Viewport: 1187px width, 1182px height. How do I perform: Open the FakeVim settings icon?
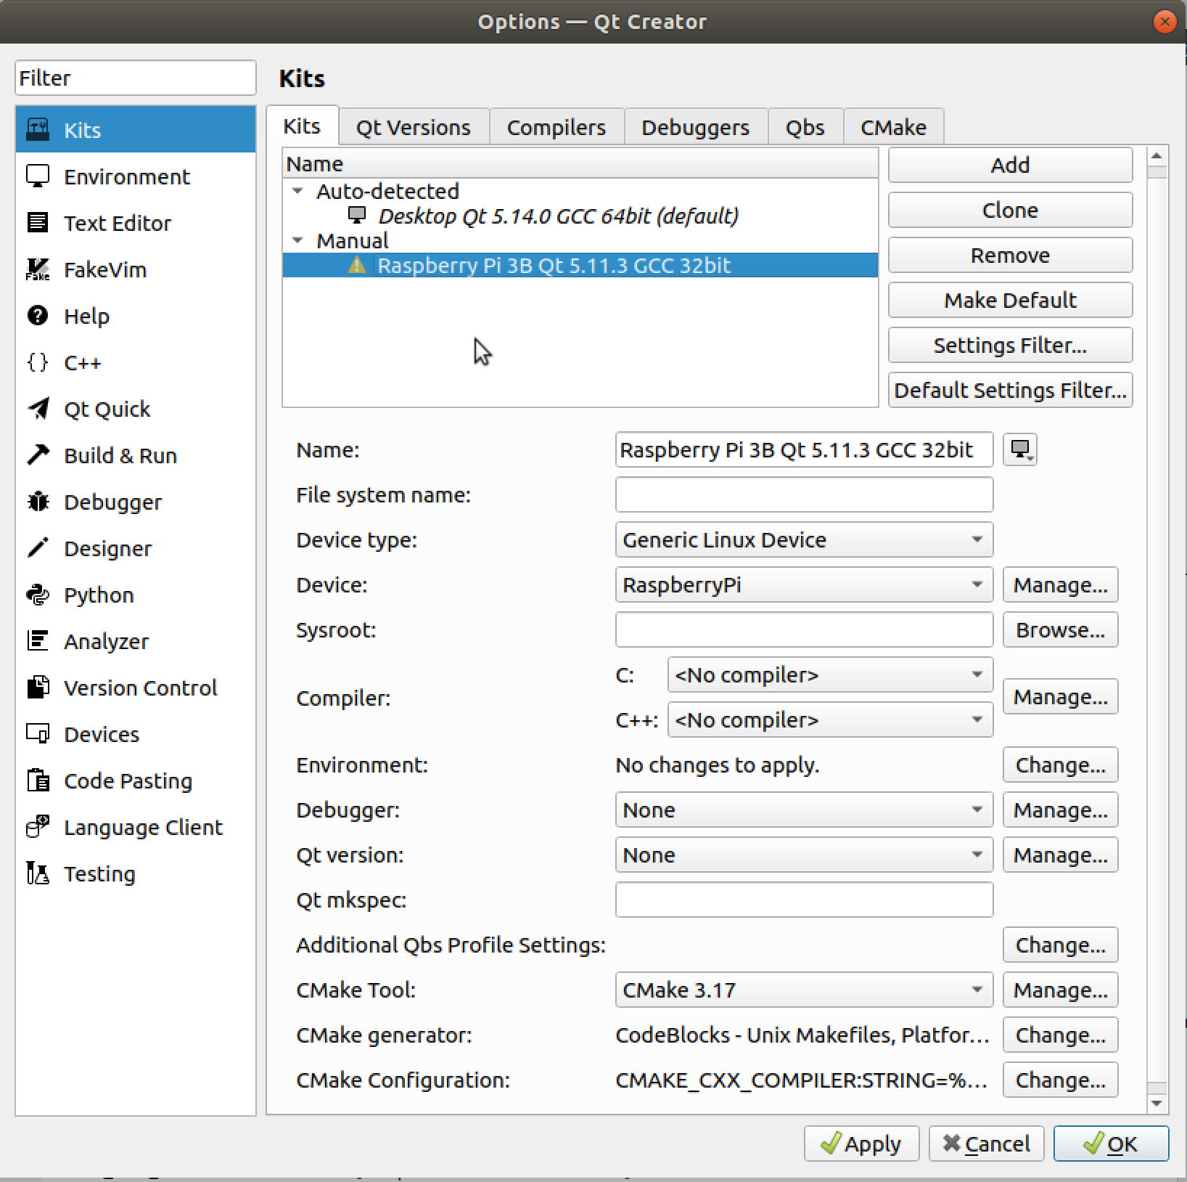[x=38, y=270]
